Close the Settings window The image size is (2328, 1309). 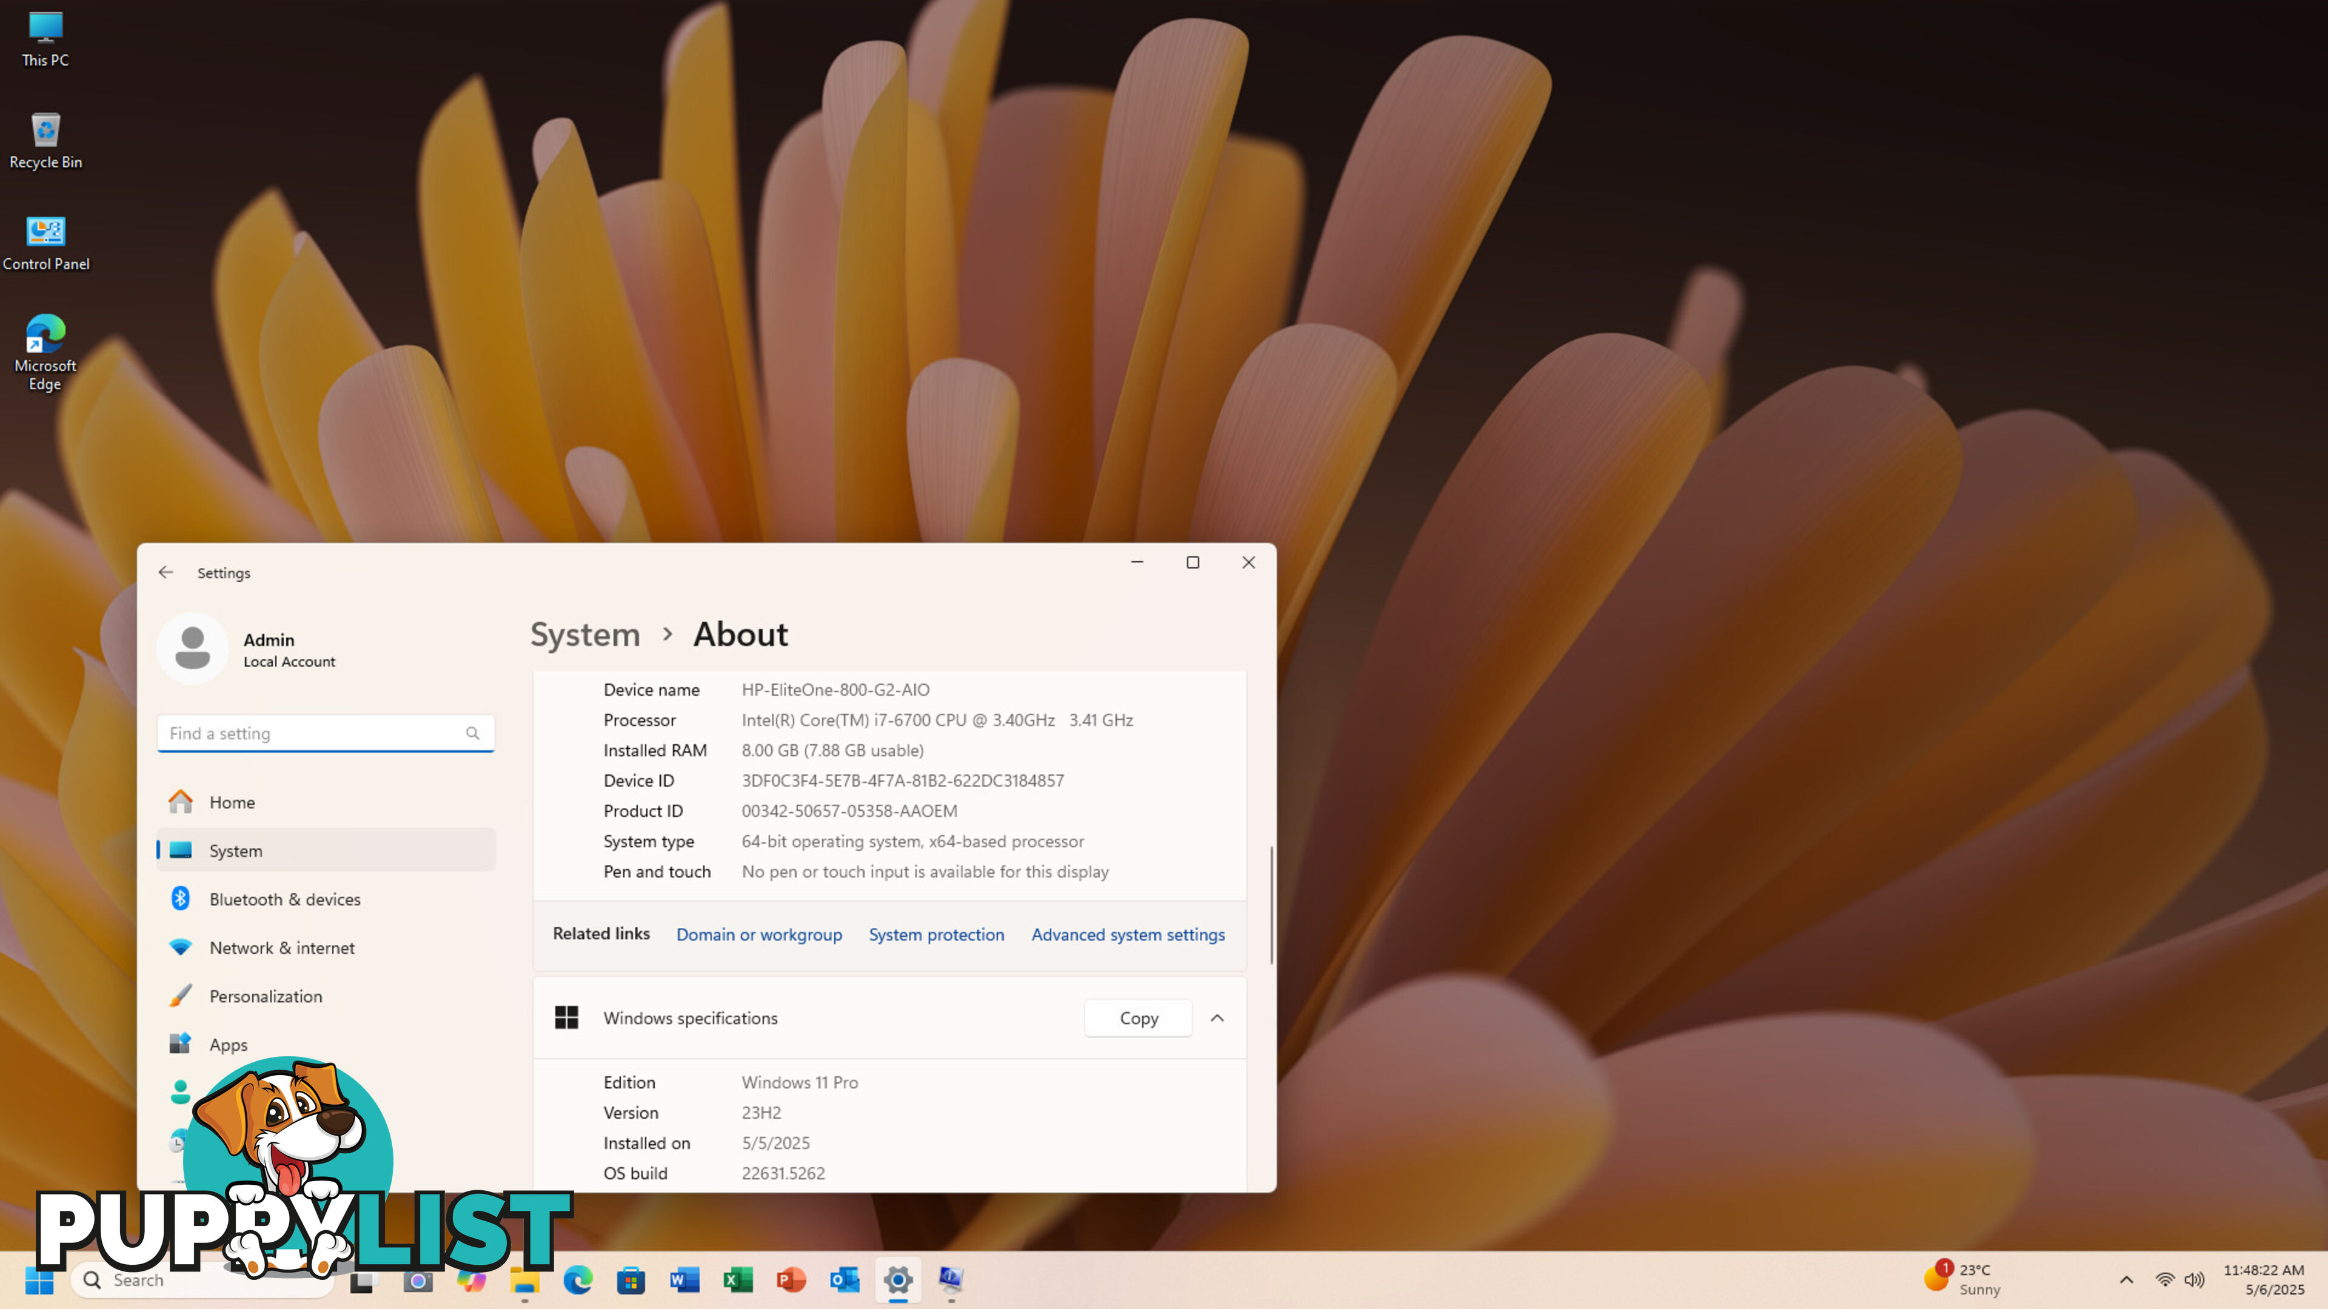click(x=1248, y=562)
